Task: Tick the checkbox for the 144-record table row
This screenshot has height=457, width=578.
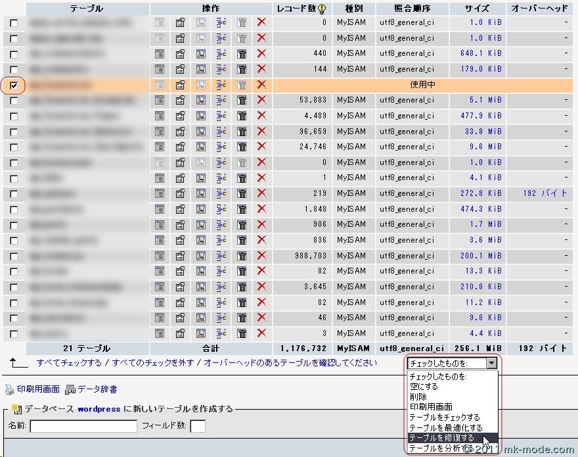Action: (14, 69)
